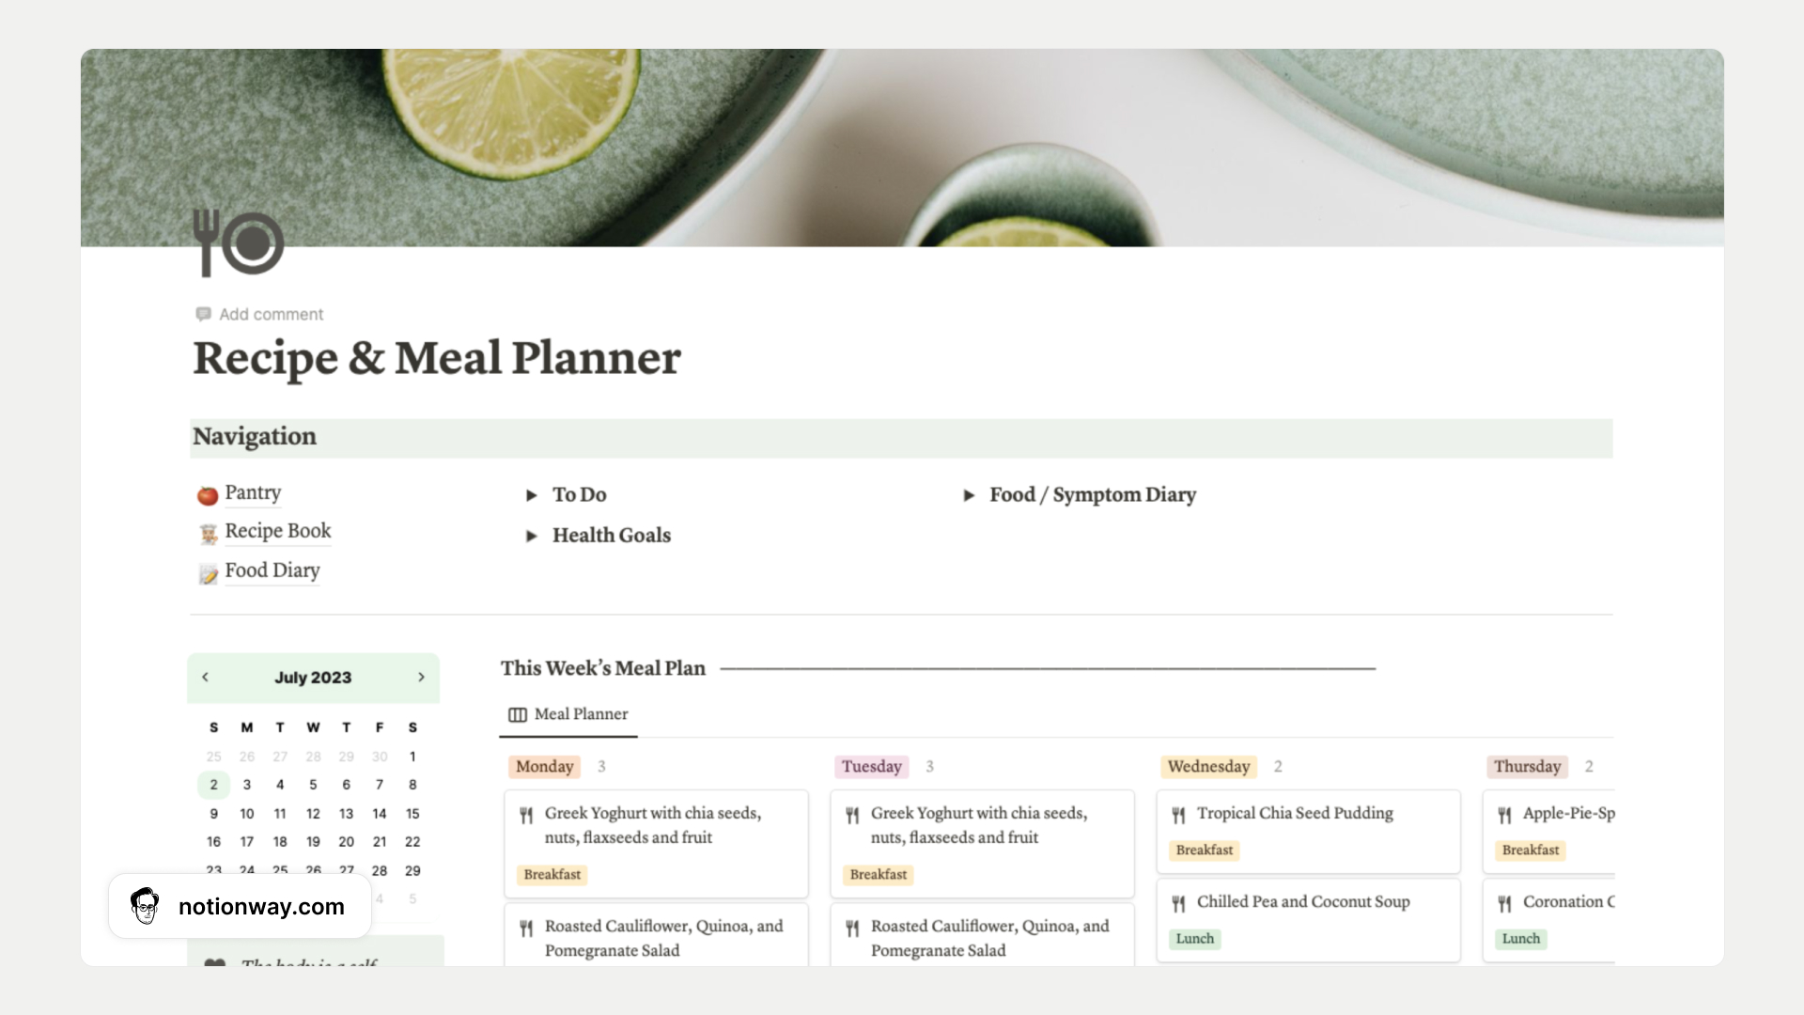
Task: Click the comment bubble icon above the title
Action: (x=203, y=313)
